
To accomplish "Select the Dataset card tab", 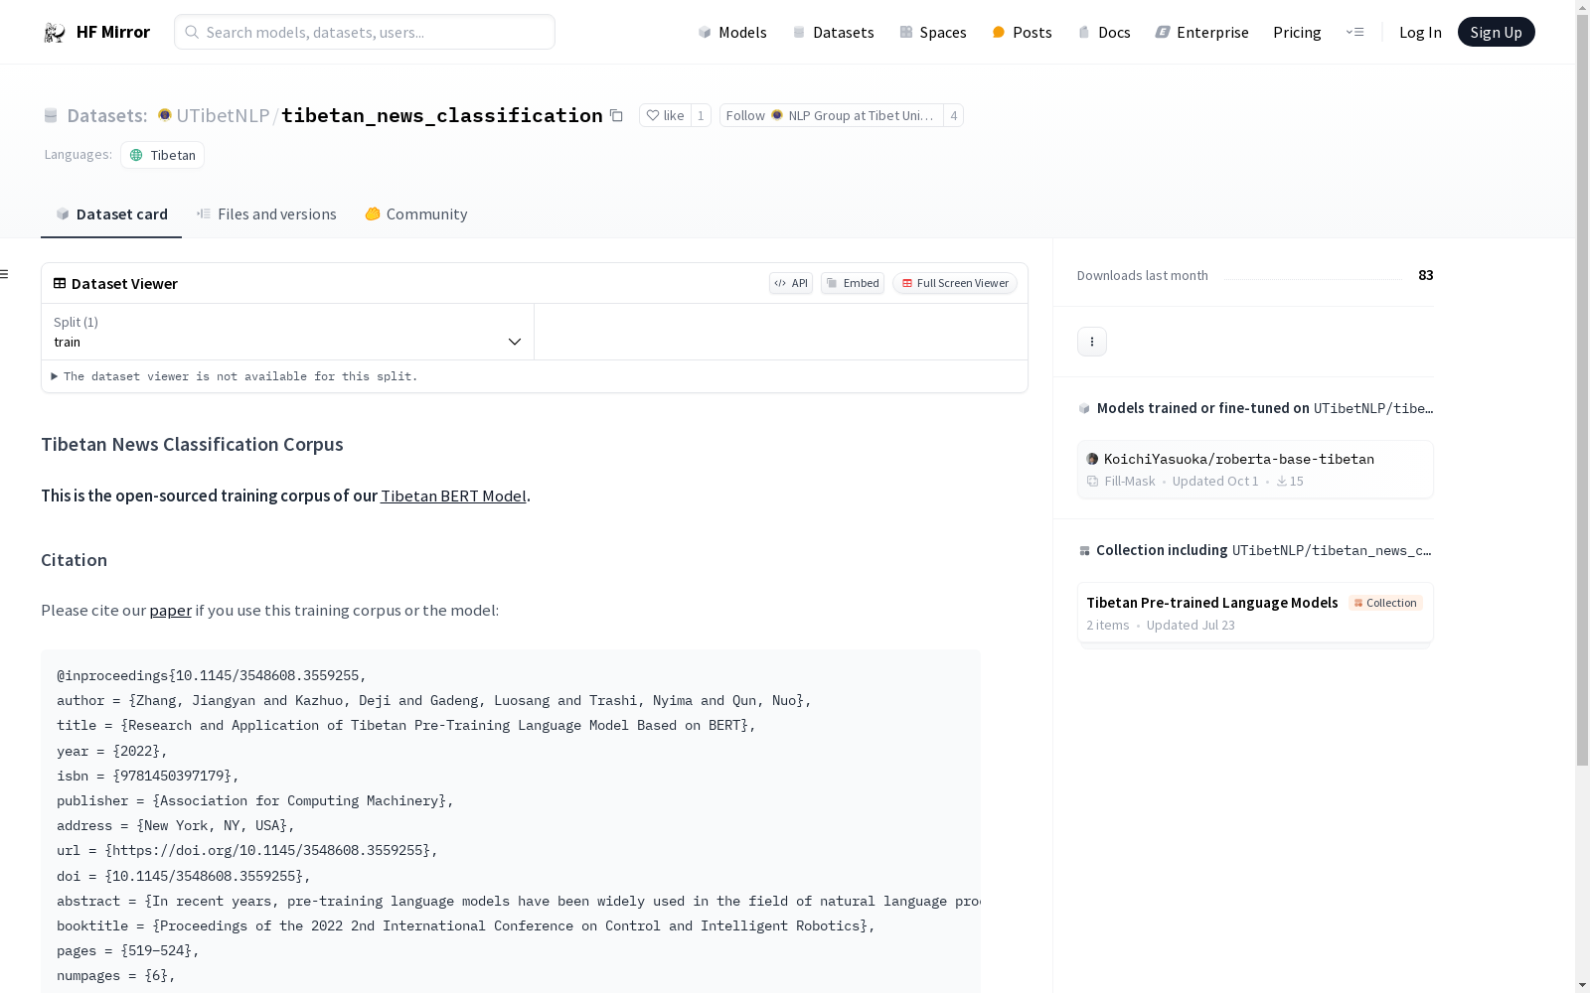I will 111,214.
